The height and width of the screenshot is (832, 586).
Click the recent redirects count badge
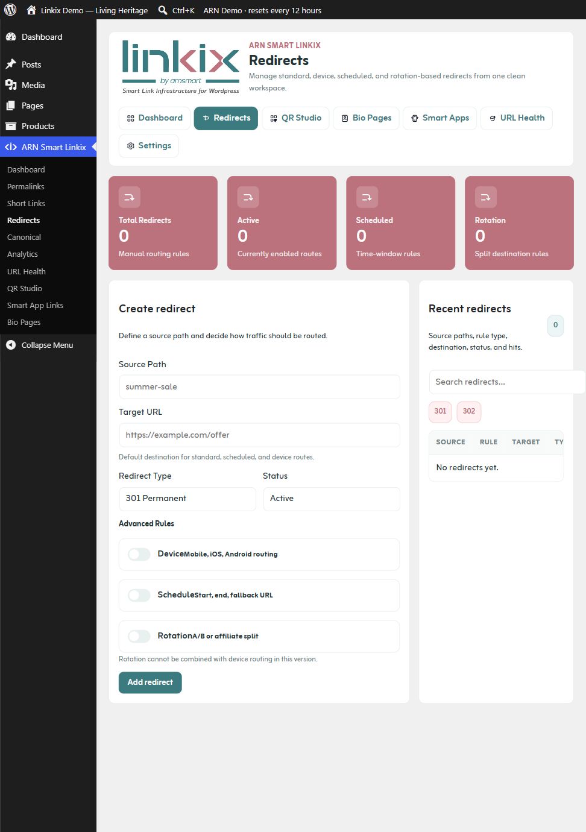(555, 325)
